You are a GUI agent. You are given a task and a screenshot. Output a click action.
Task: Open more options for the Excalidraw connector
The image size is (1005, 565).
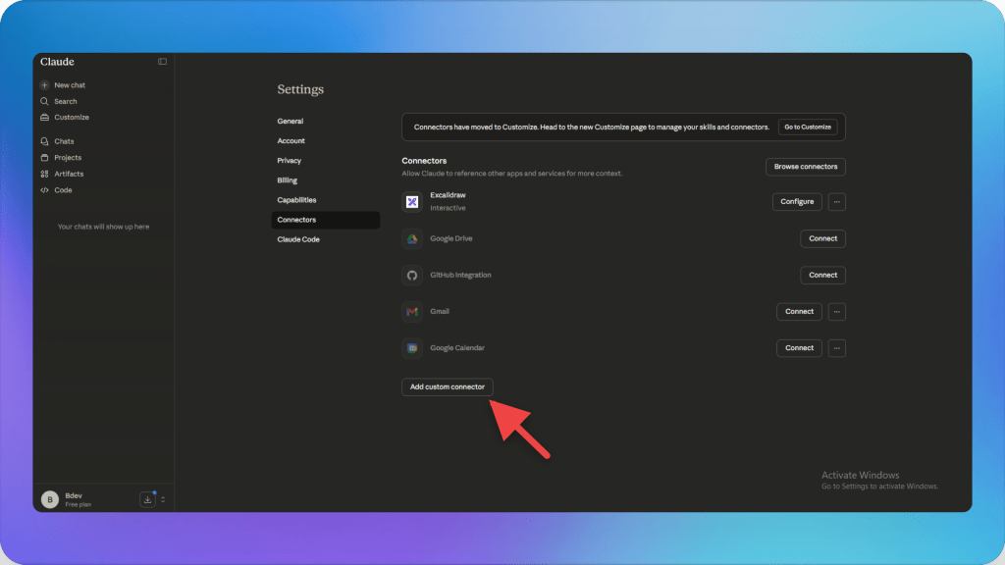click(836, 201)
